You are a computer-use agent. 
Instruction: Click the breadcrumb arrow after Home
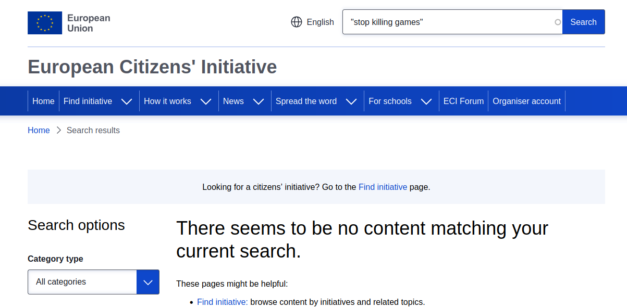coord(58,131)
